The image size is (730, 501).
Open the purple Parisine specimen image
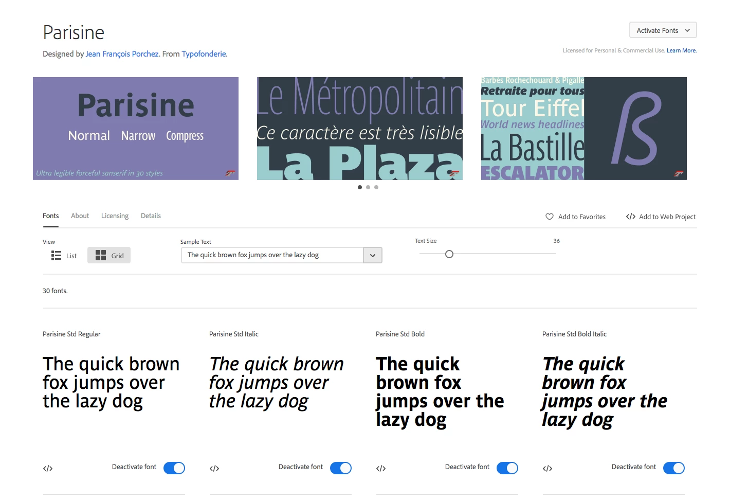coord(136,129)
